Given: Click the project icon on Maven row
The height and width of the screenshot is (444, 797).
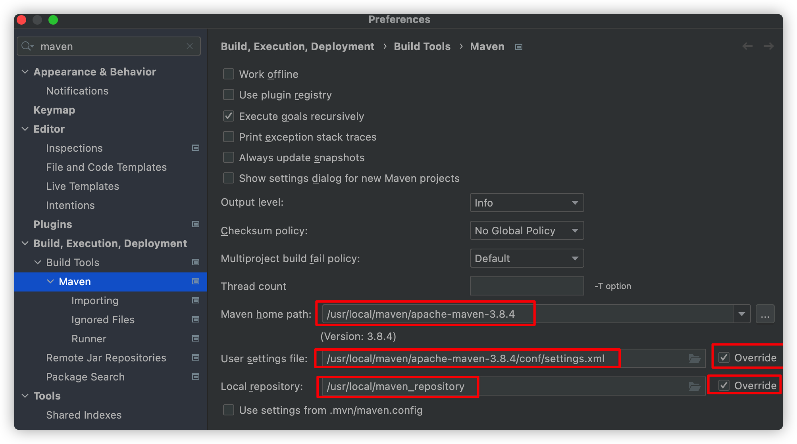Looking at the screenshot, I should [x=196, y=281].
